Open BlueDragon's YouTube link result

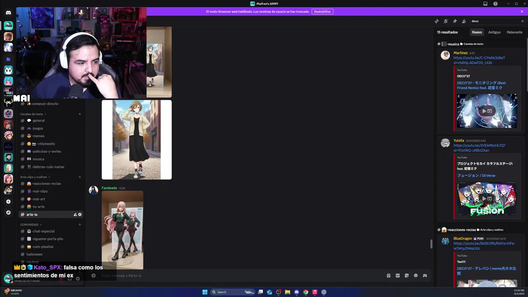[484, 246]
